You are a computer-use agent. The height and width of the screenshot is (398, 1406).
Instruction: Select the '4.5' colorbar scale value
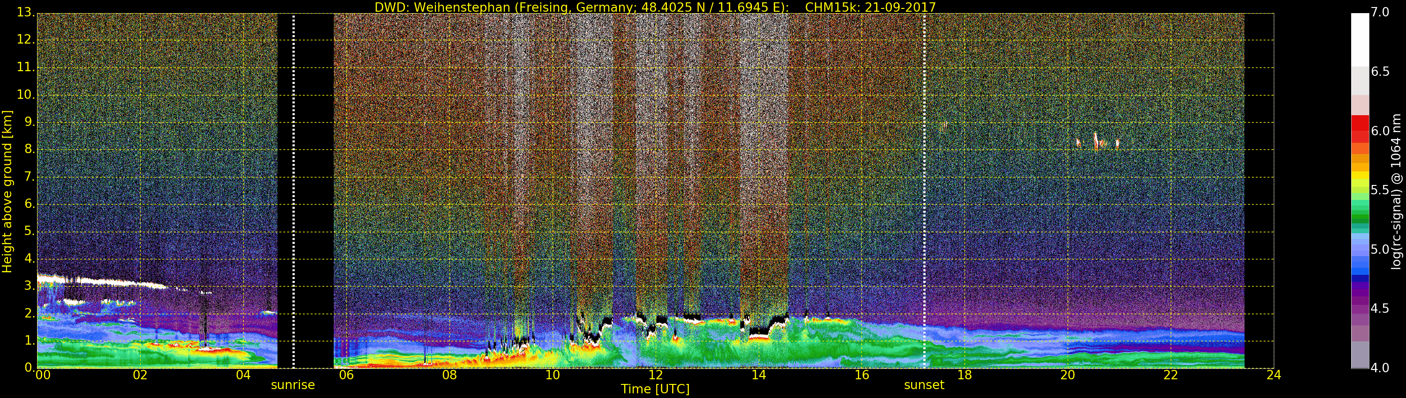pos(1380,309)
